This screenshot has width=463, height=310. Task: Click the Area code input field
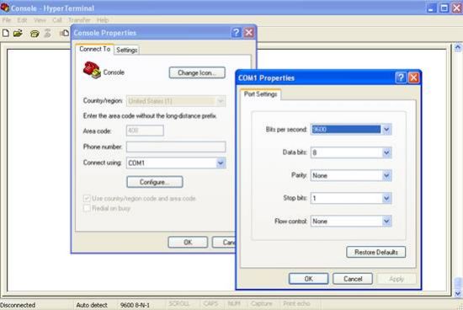pos(145,131)
